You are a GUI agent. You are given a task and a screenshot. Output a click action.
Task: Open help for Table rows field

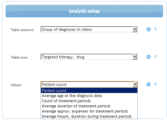(155, 57)
